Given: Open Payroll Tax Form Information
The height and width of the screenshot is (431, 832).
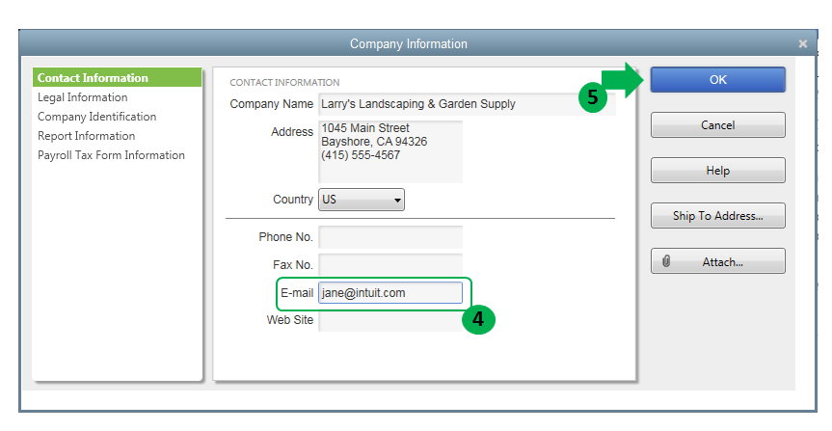Looking at the screenshot, I should point(111,155).
